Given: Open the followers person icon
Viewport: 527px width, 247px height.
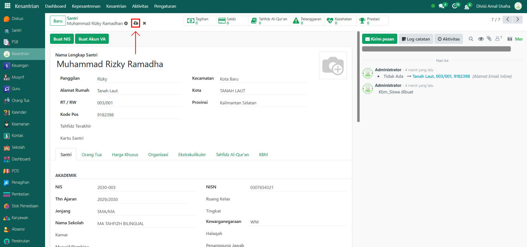Looking at the screenshot, I should [x=498, y=39].
